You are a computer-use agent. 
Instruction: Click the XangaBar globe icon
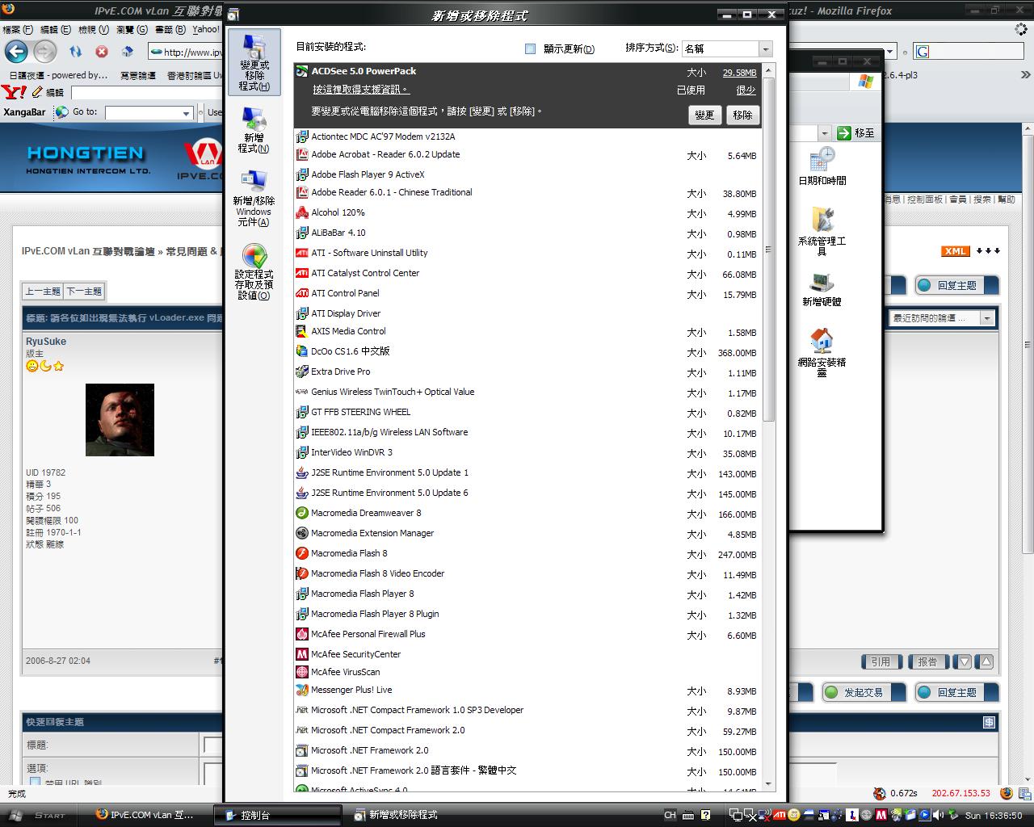pos(61,112)
